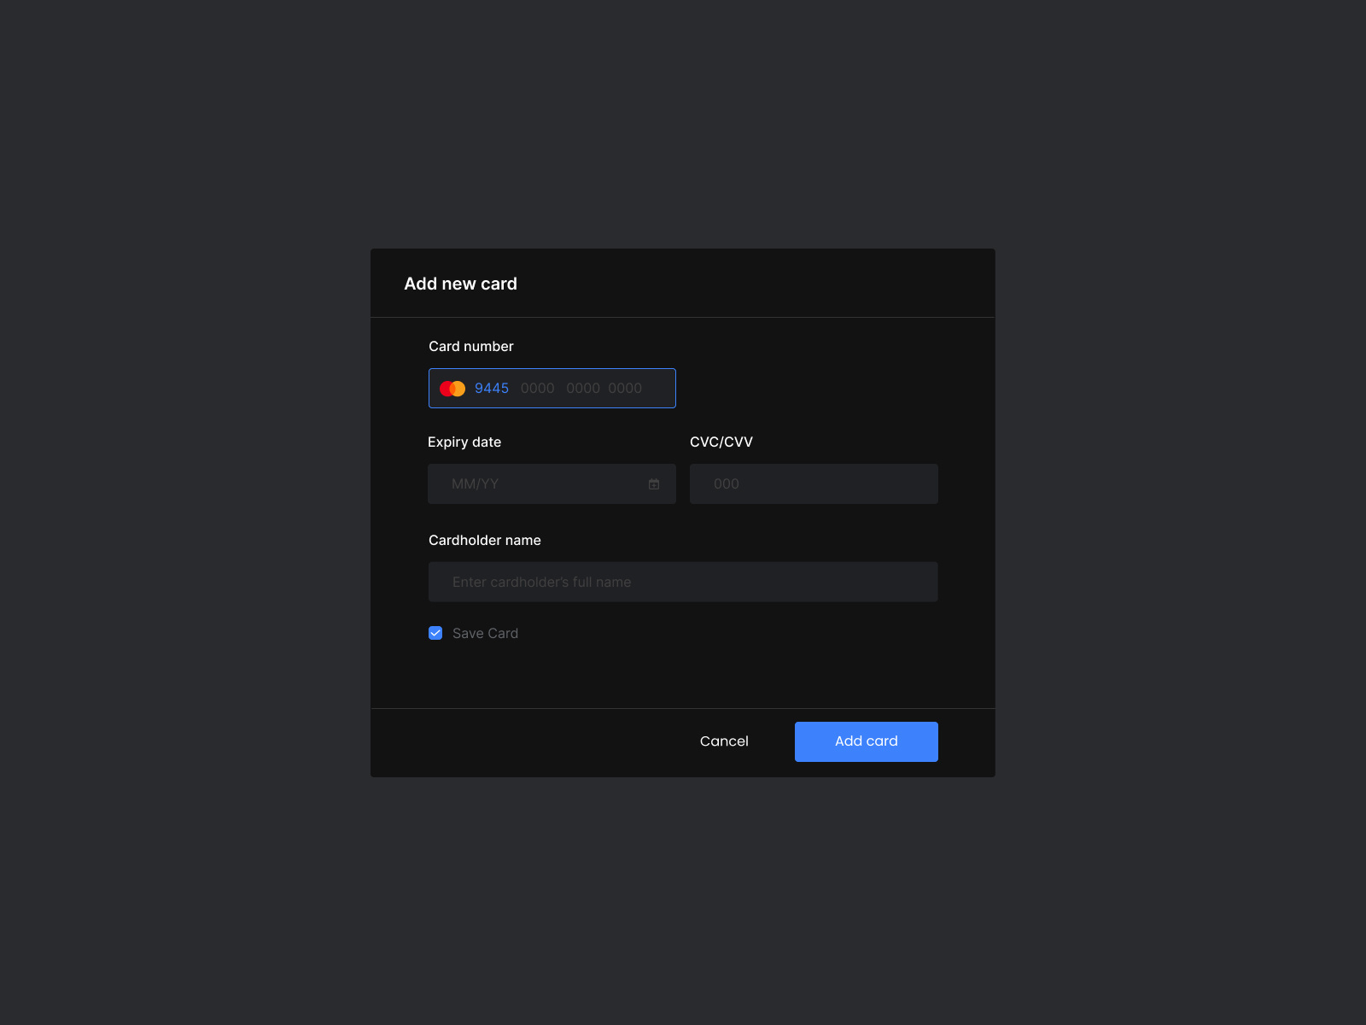Click the Add new card dialog title
Image resolution: width=1366 pixels, height=1025 pixels.
coord(461,283)
